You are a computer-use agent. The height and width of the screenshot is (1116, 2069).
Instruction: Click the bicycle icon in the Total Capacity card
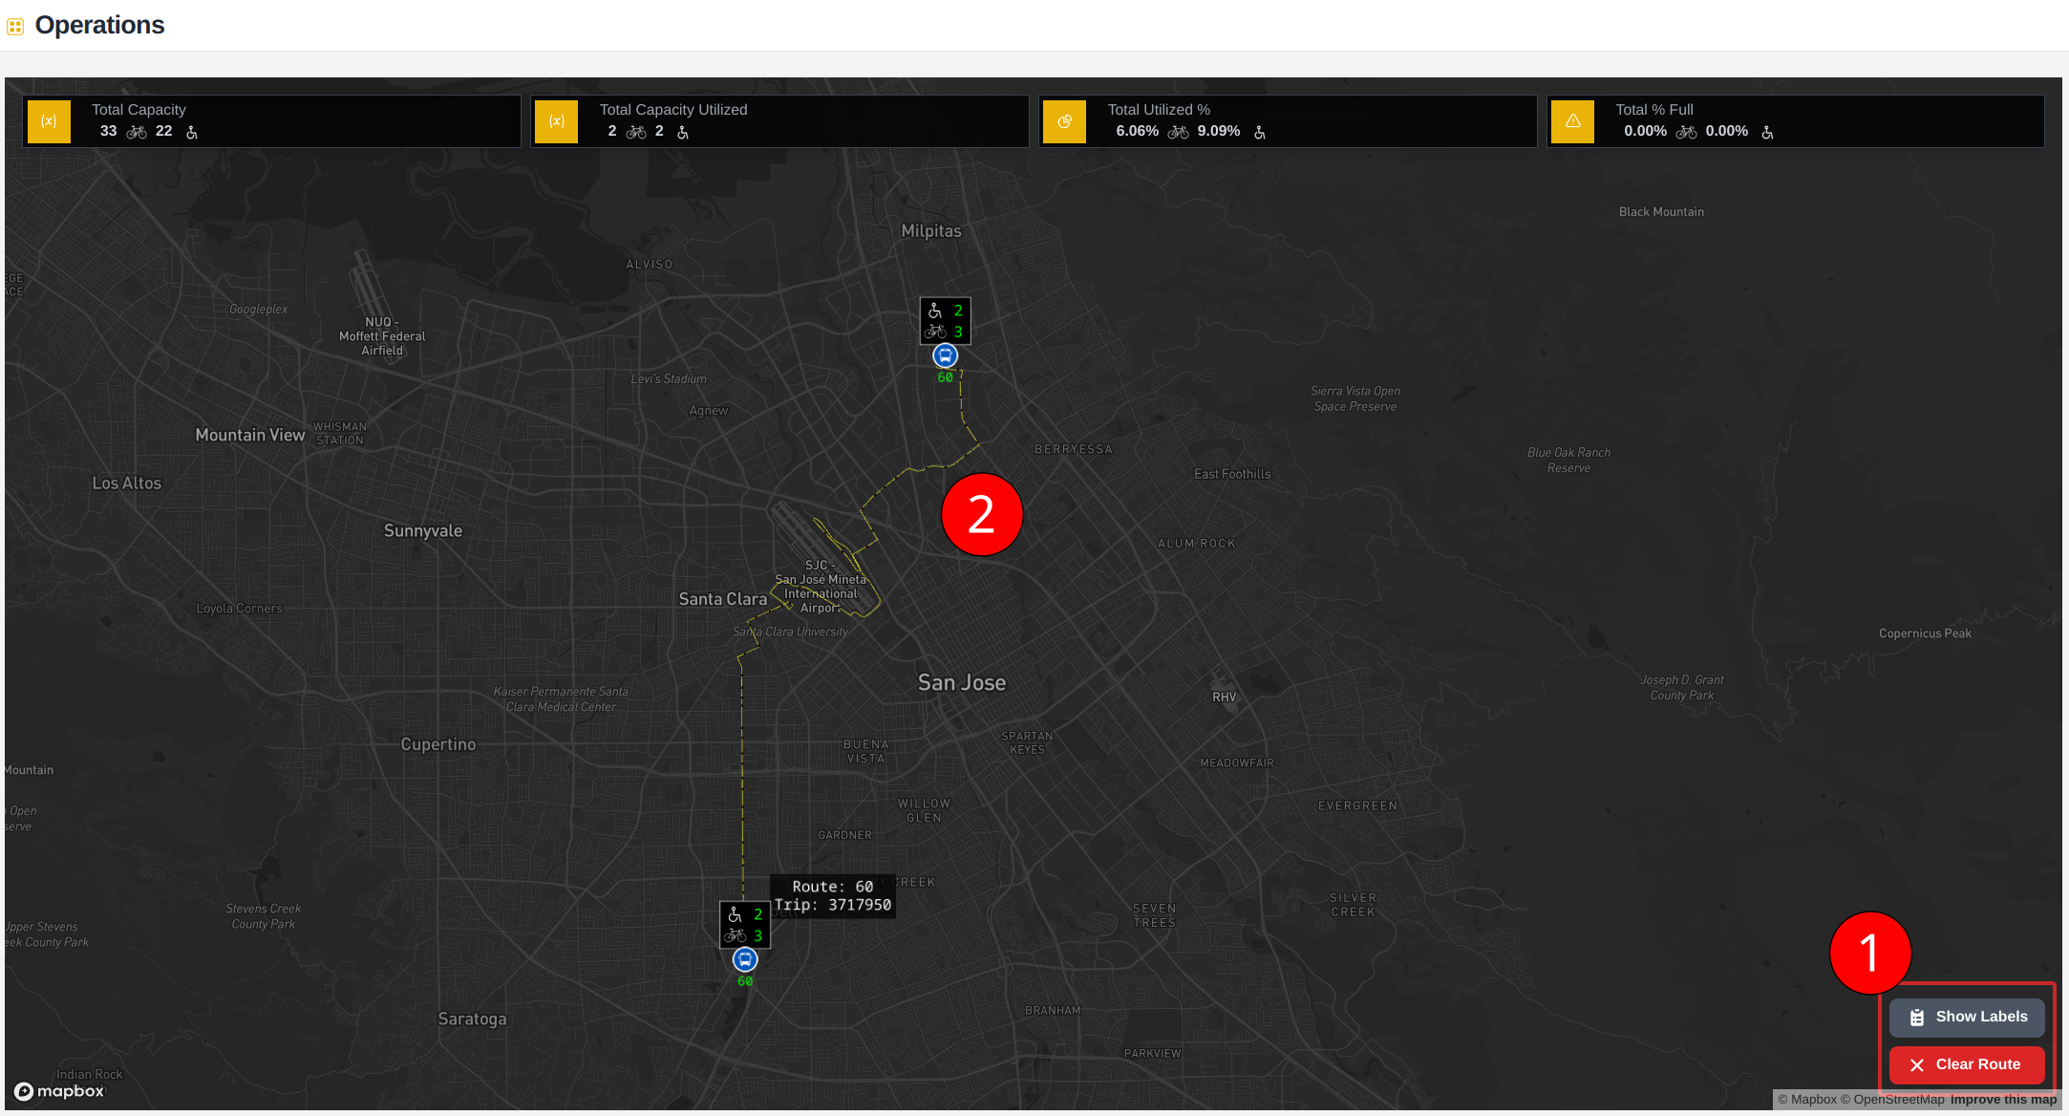[136, 132]
